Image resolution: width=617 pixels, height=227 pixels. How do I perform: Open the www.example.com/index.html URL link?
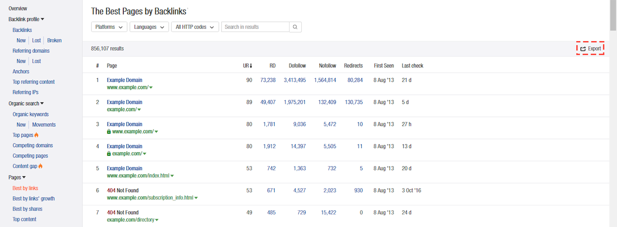pos(138,176)
